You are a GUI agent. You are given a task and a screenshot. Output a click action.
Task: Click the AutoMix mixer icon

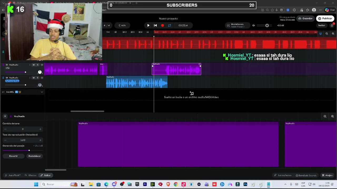[x=3, y=92]
